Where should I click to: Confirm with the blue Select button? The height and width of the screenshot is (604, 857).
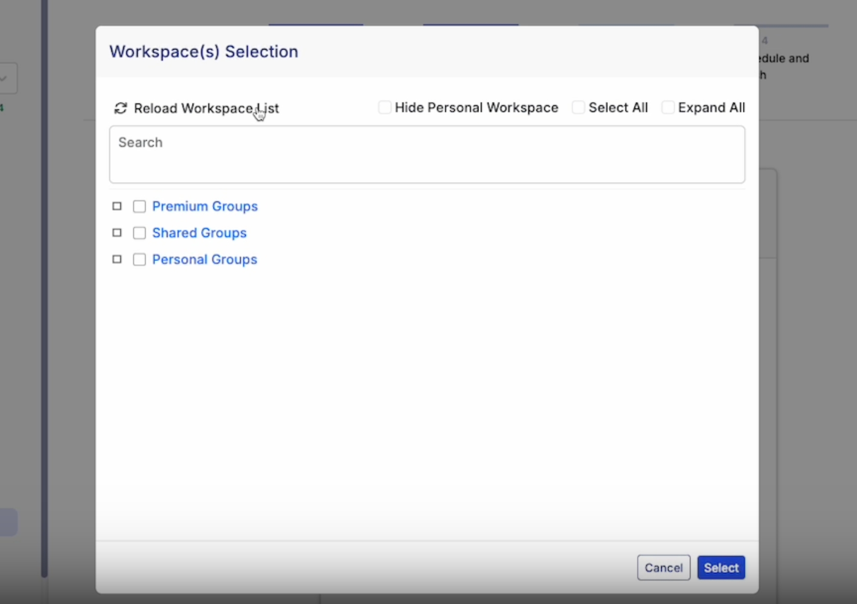click(721, 568)
